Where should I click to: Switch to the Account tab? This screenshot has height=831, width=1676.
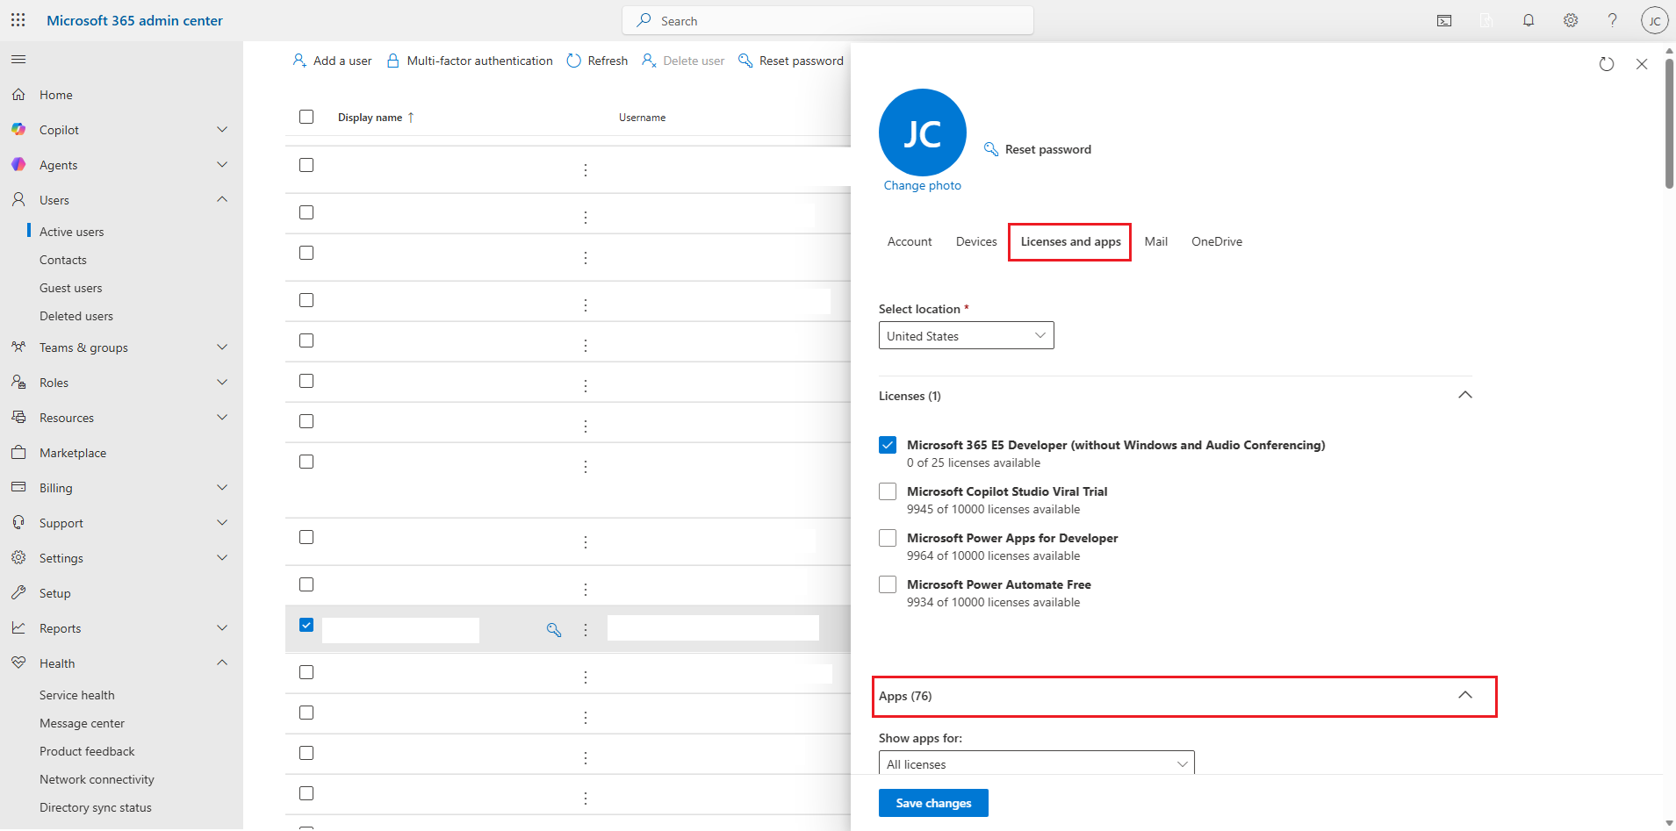click(910, 241)
